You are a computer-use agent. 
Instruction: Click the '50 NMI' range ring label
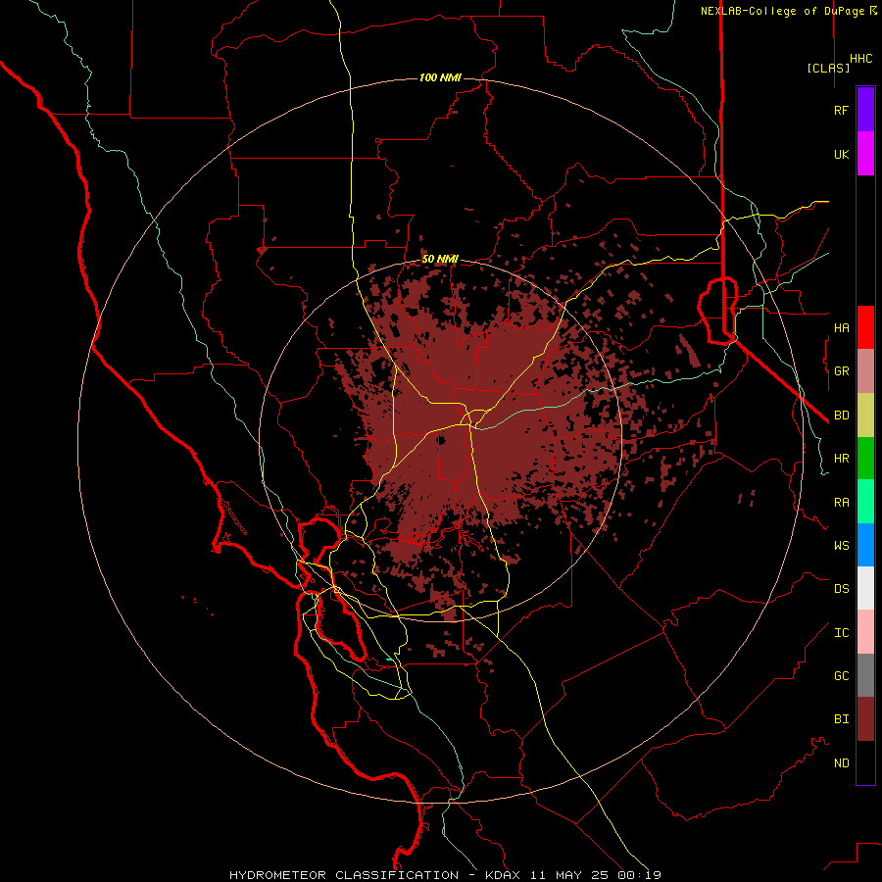[440, 259]
